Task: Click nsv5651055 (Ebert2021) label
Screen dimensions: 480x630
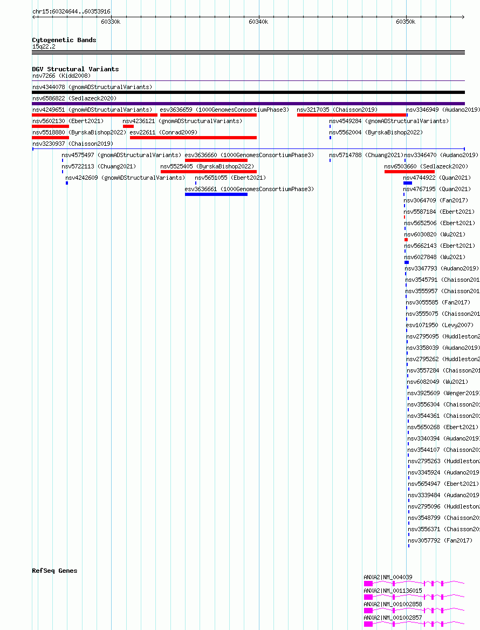Action: (x=230, y=178)
